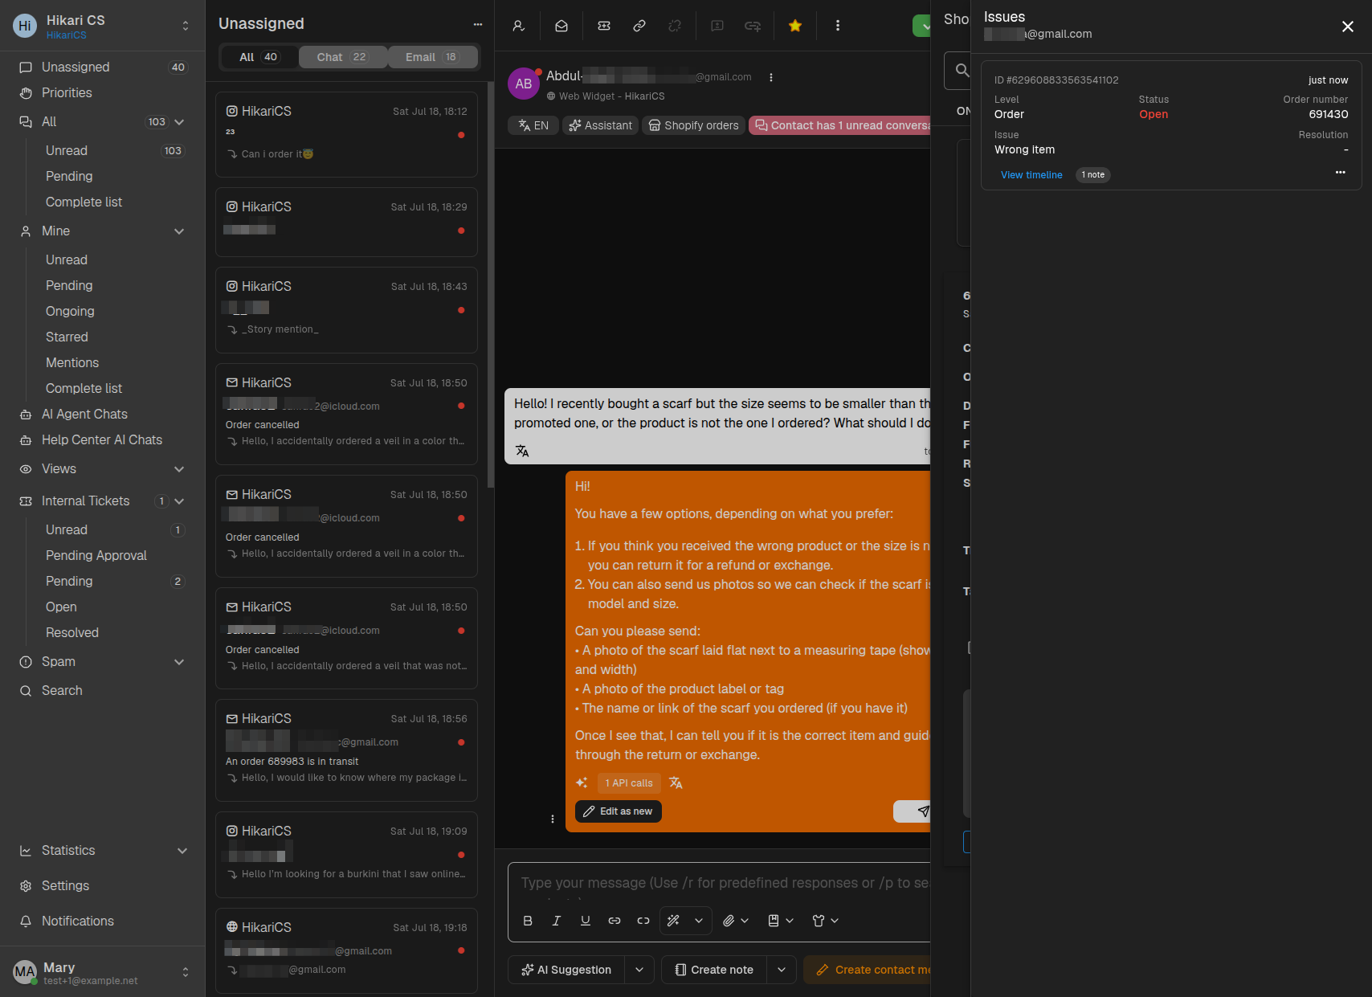
Task: Click the 1 note badge on issue card
Action: (1093, 175)
